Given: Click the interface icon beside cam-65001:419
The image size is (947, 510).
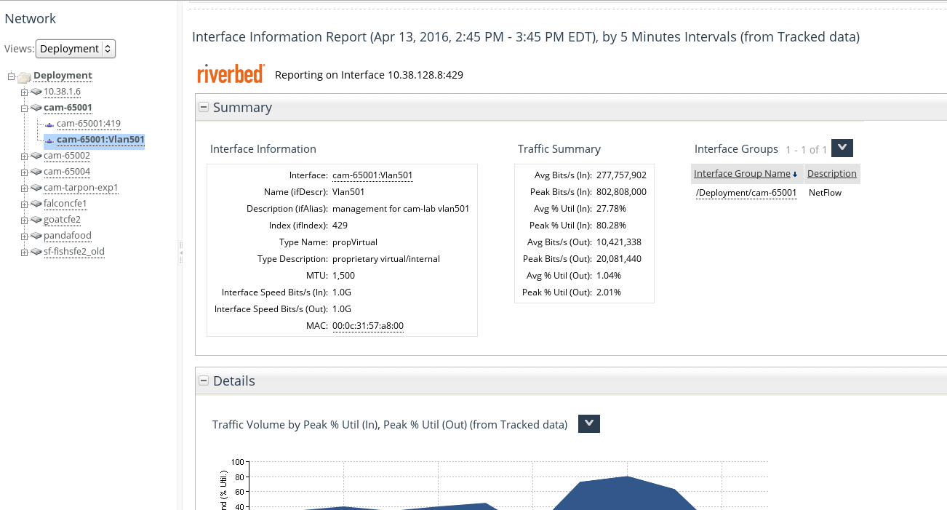Looking at the screenshot, I should click(x=49, y=124).
